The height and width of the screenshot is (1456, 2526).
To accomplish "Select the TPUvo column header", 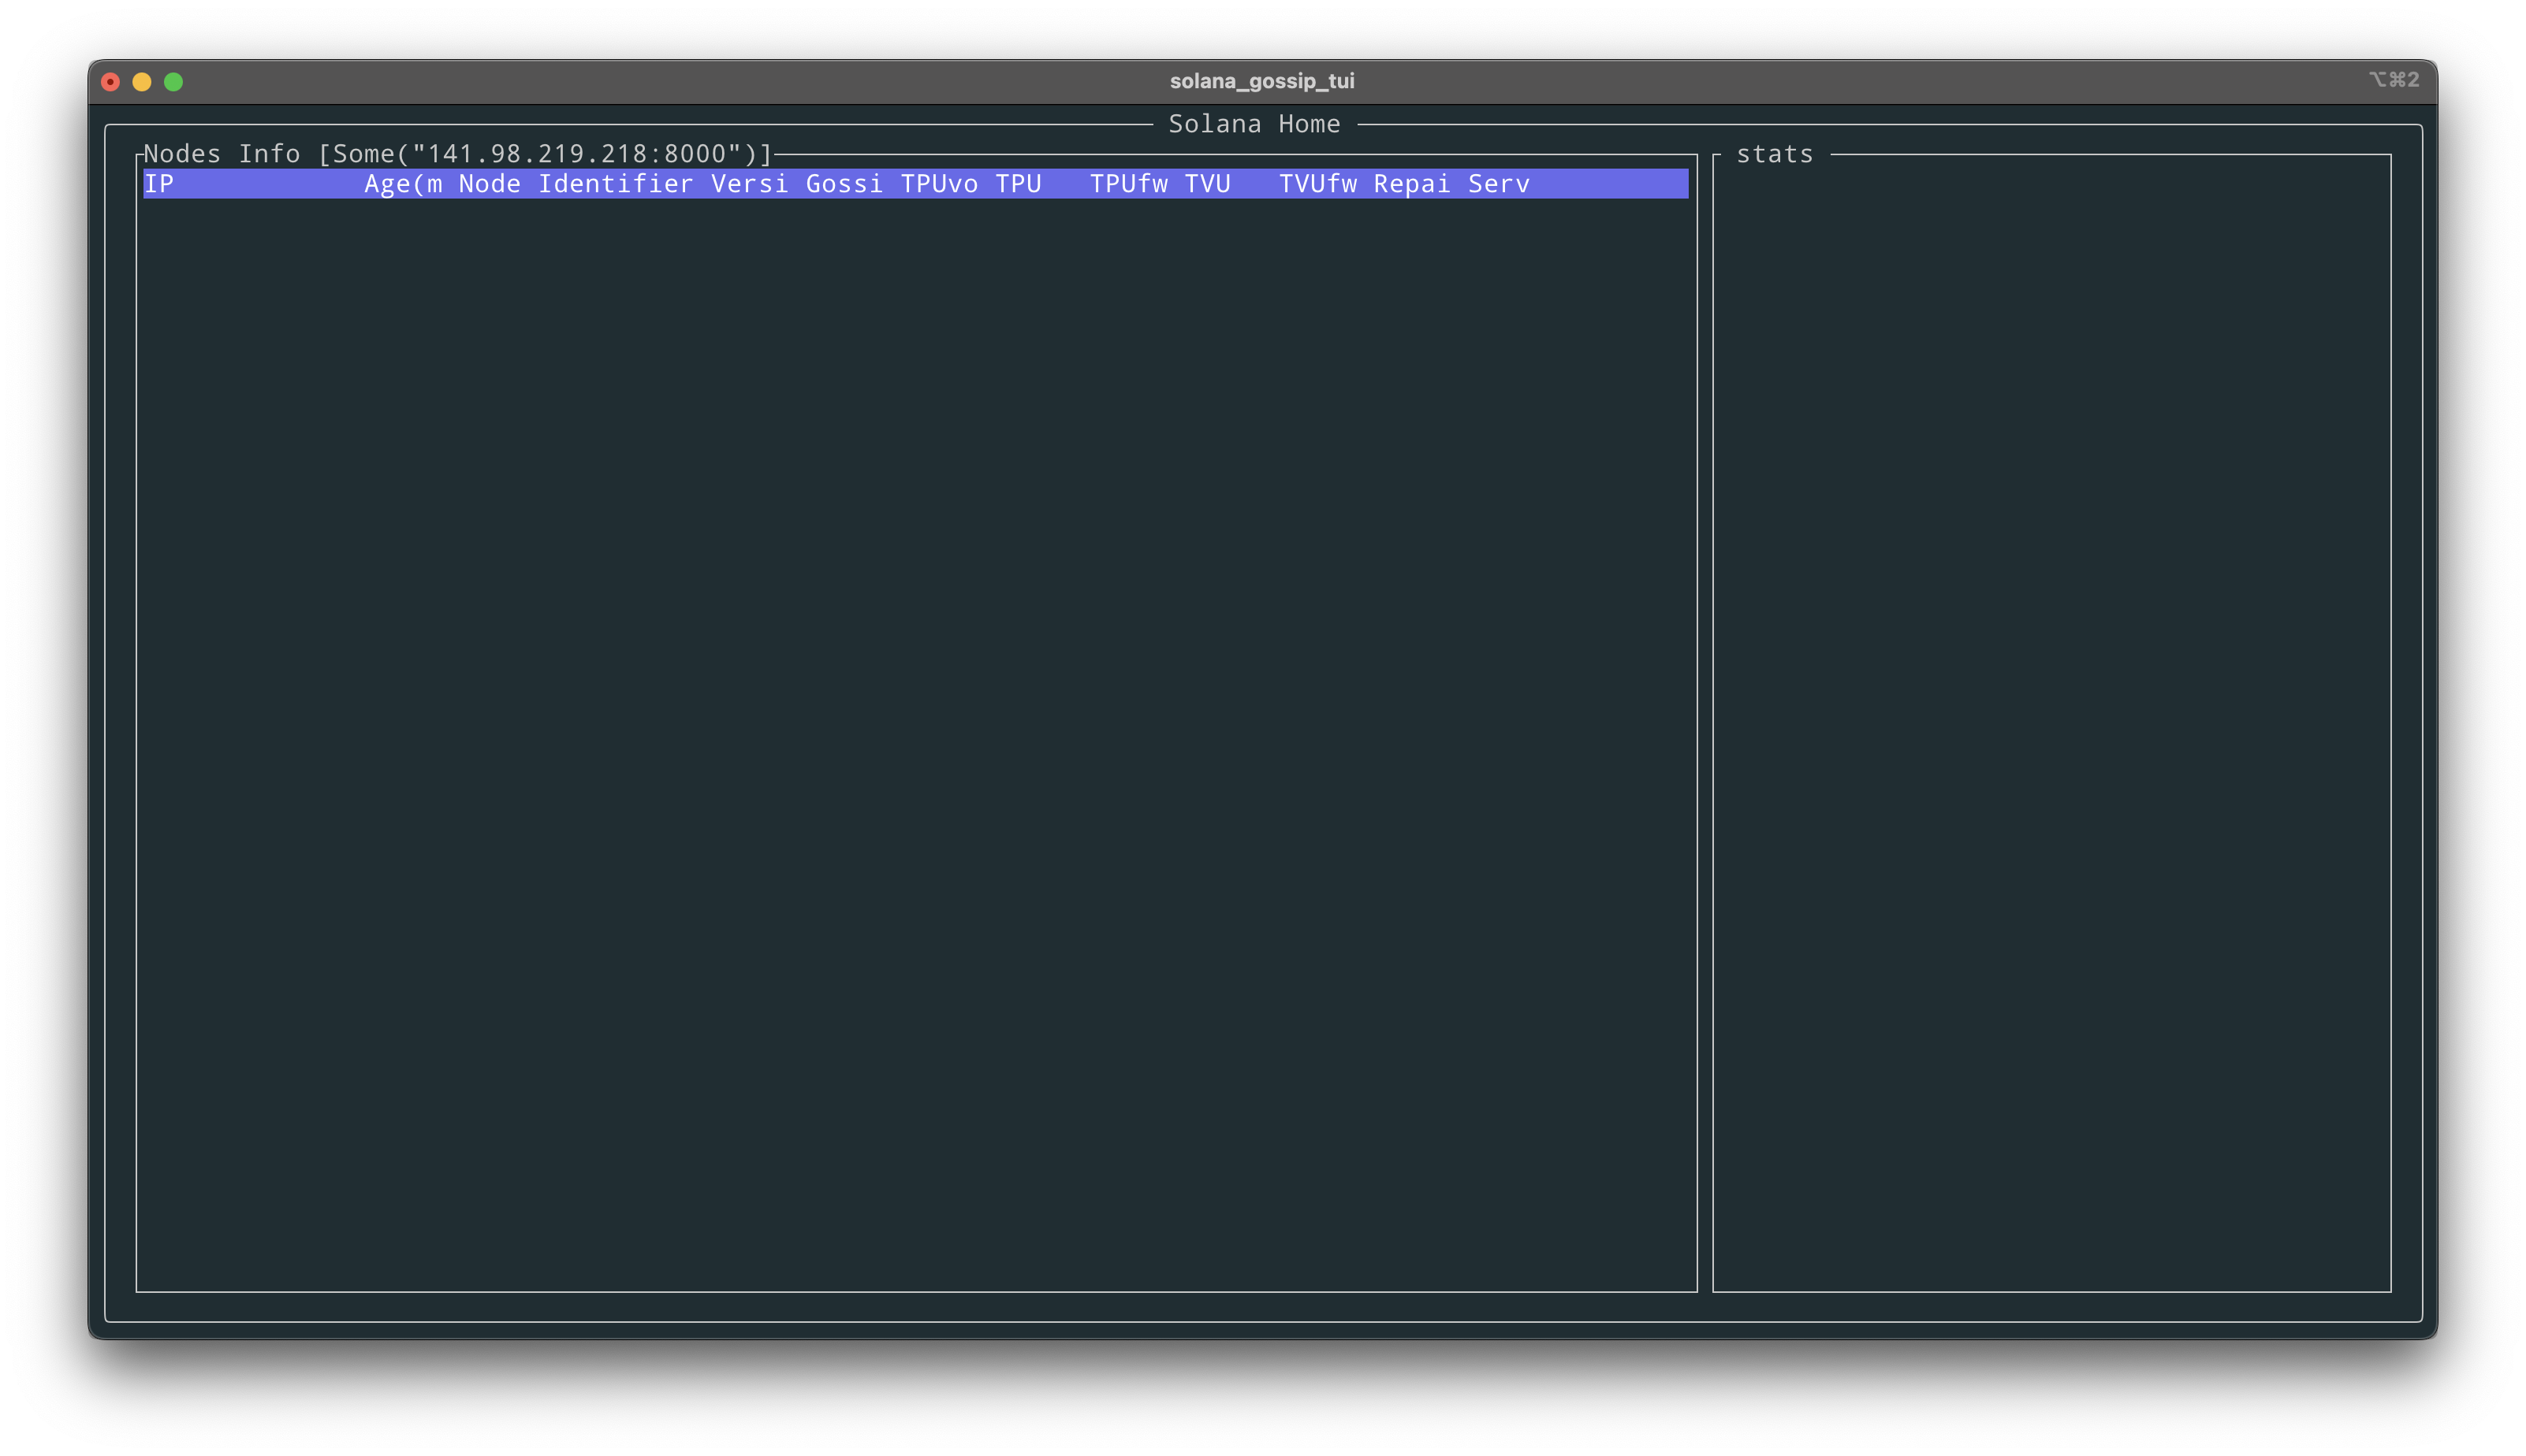I will (x=940, y=184).
